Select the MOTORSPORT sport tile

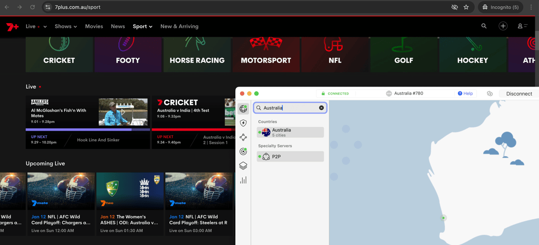[266, 55]
